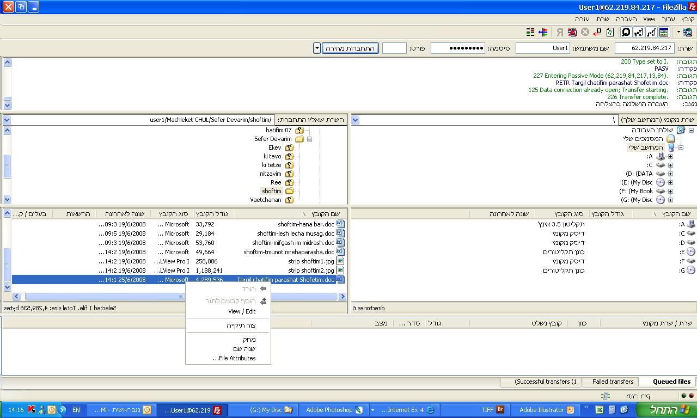697x418 pixels.
Task: Open Adobe Illustrator from the taskbar
Action: point(547,410)
